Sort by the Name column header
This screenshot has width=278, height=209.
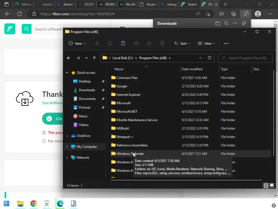pos(119,69)
